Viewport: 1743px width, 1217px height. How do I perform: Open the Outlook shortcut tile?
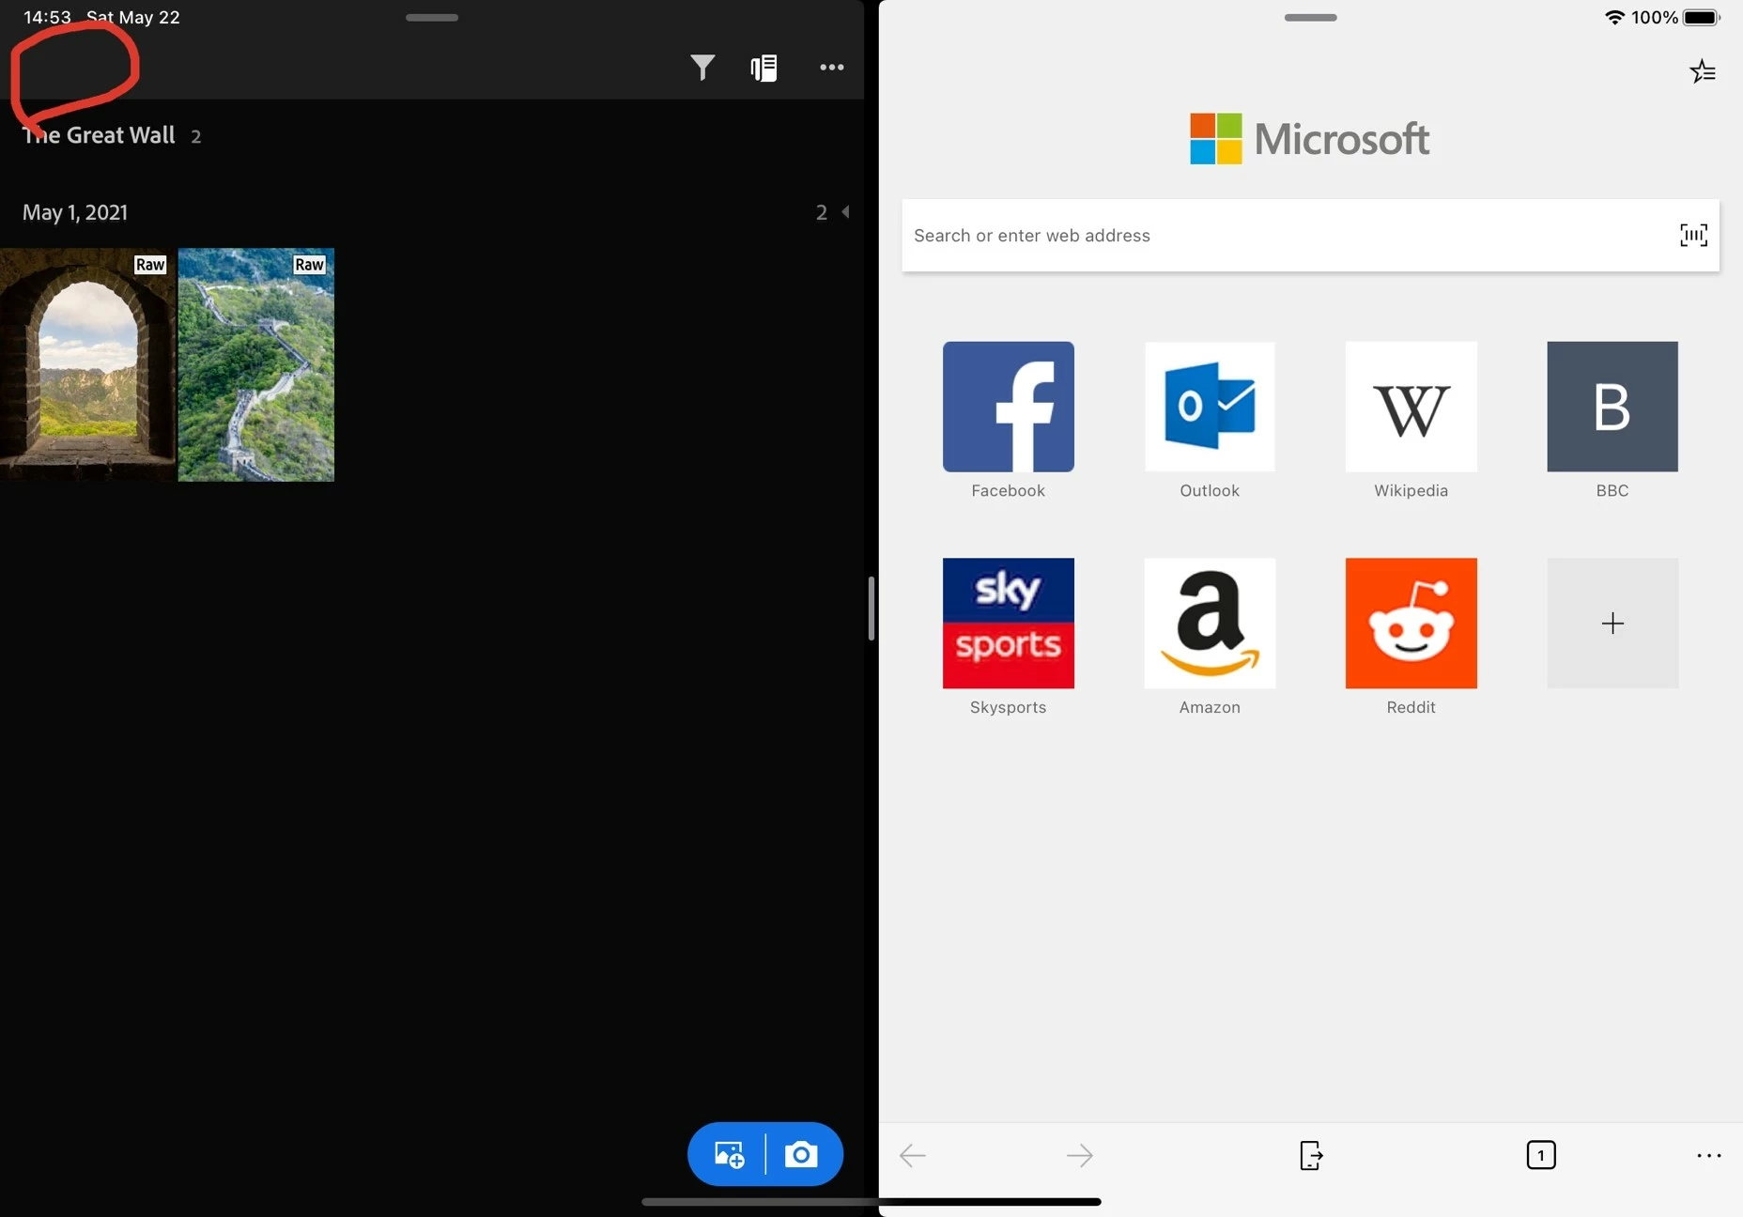click(1210, 407)
